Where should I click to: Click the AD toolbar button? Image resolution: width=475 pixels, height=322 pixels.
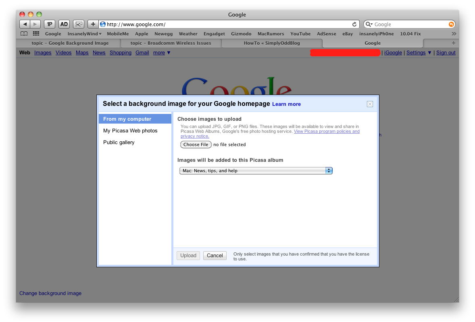point(64,24)
